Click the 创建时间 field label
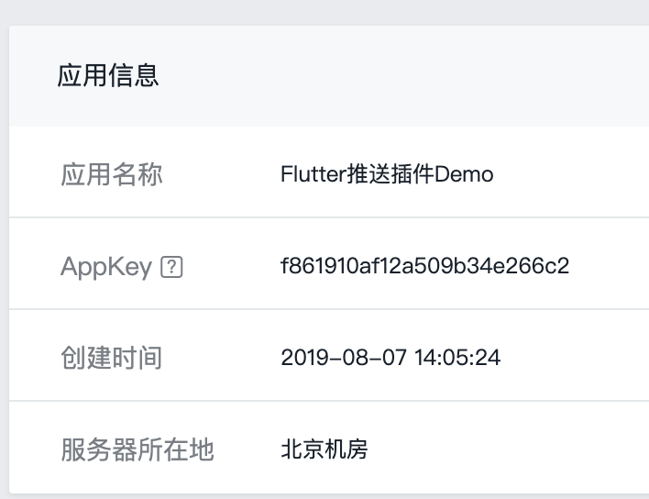This screenshot has height=499, width=649. 112,358
